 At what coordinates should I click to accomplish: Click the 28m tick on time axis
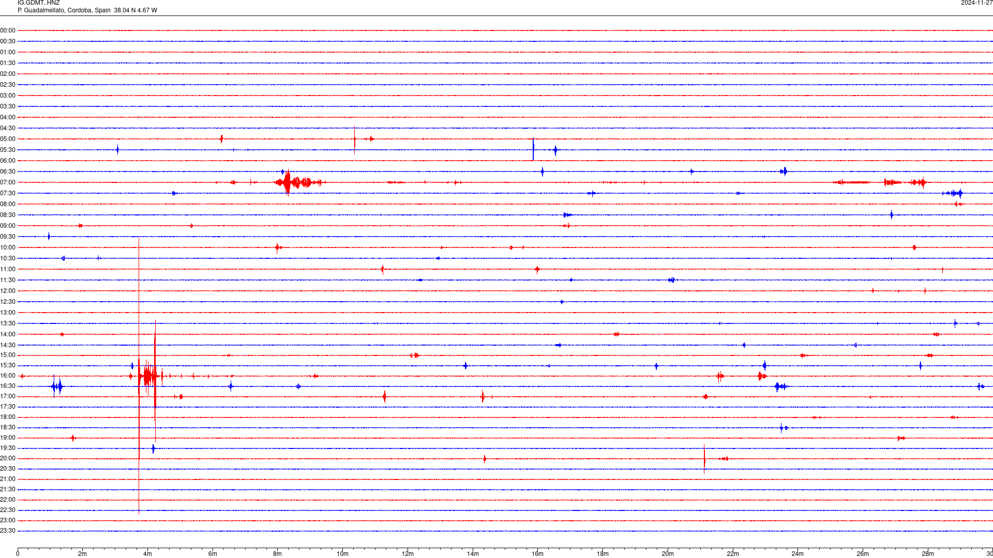[x=928, y=554]
